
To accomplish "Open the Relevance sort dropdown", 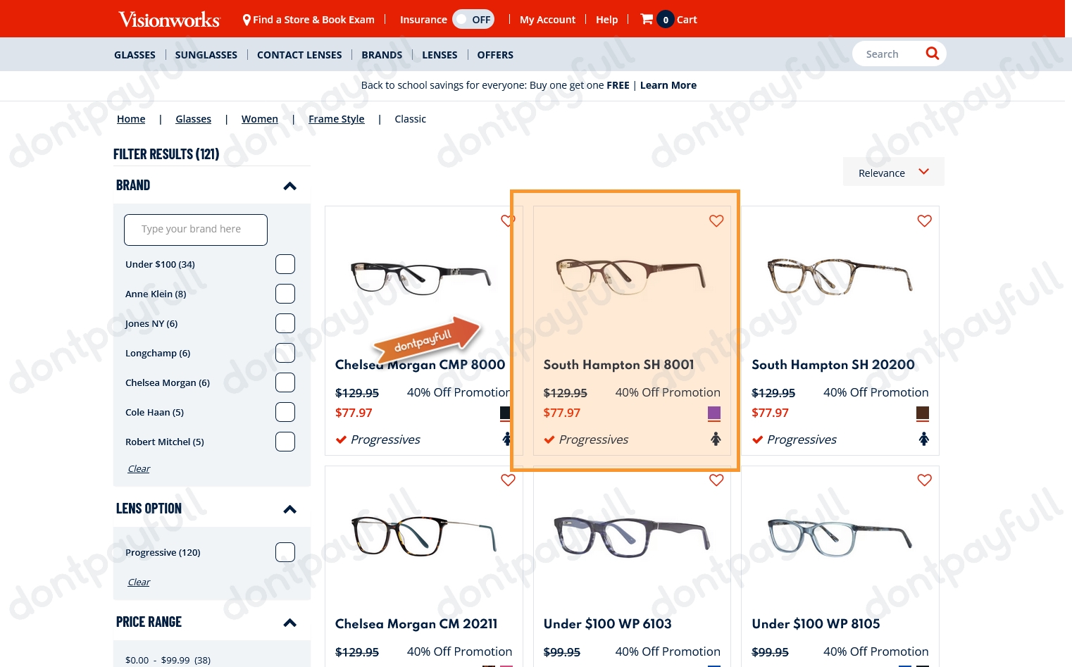I will tap(893, 173).
